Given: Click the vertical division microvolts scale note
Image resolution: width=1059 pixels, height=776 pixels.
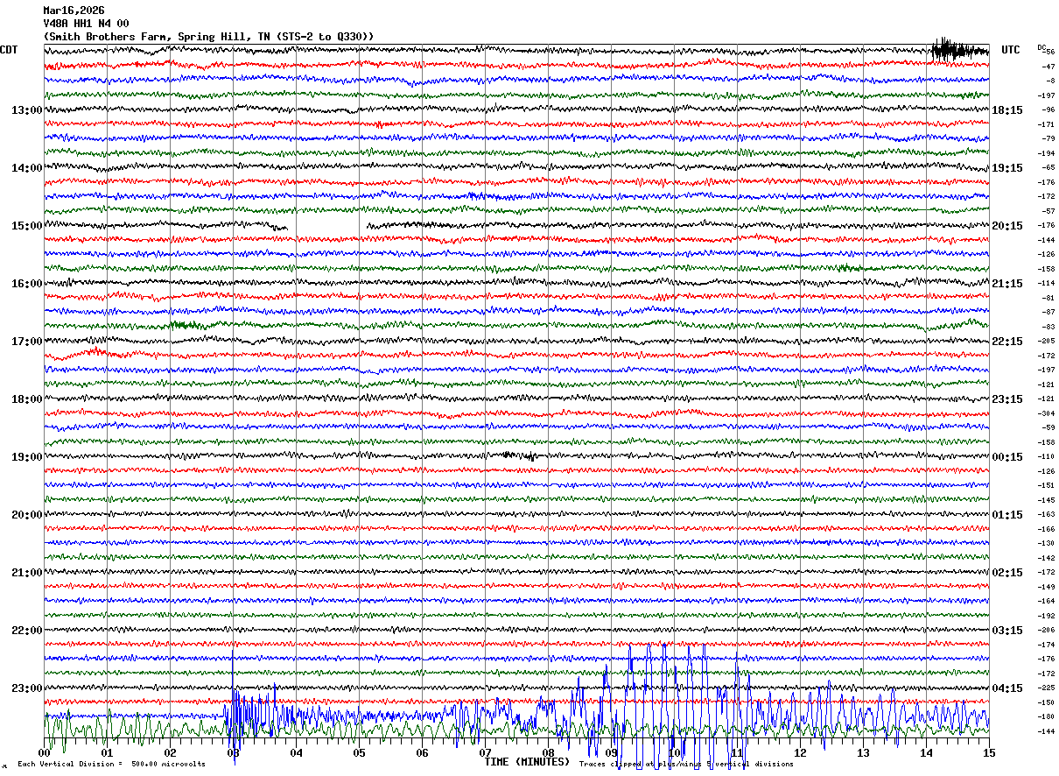Looking at the screenshot, I should 111,765.
